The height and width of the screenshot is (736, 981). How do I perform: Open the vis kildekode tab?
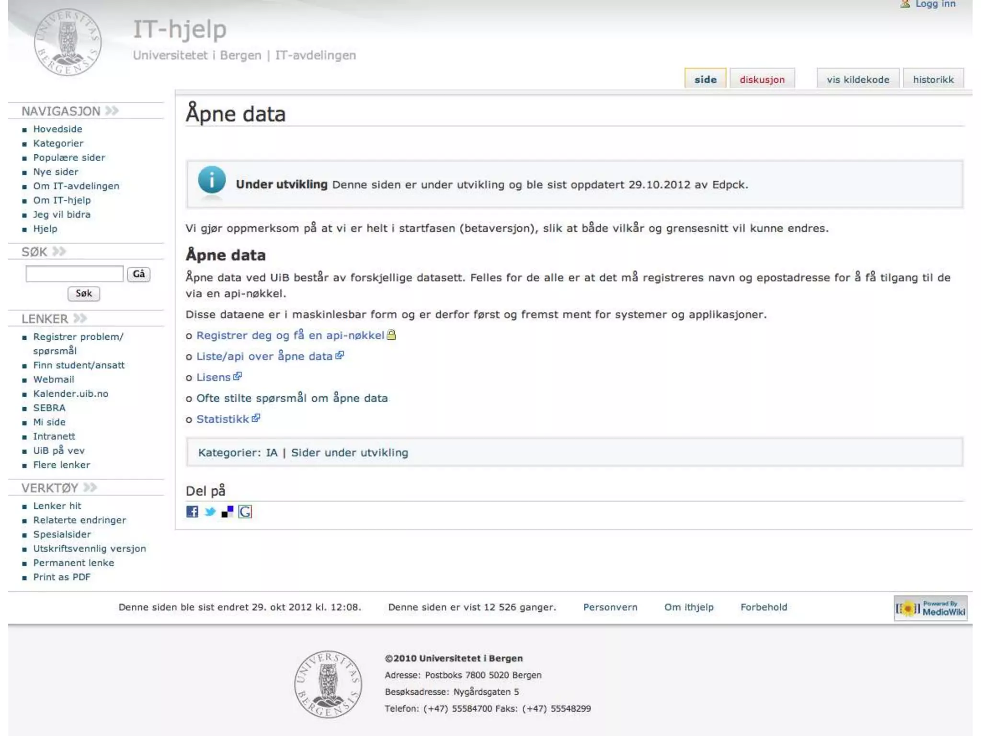point(857,80)
